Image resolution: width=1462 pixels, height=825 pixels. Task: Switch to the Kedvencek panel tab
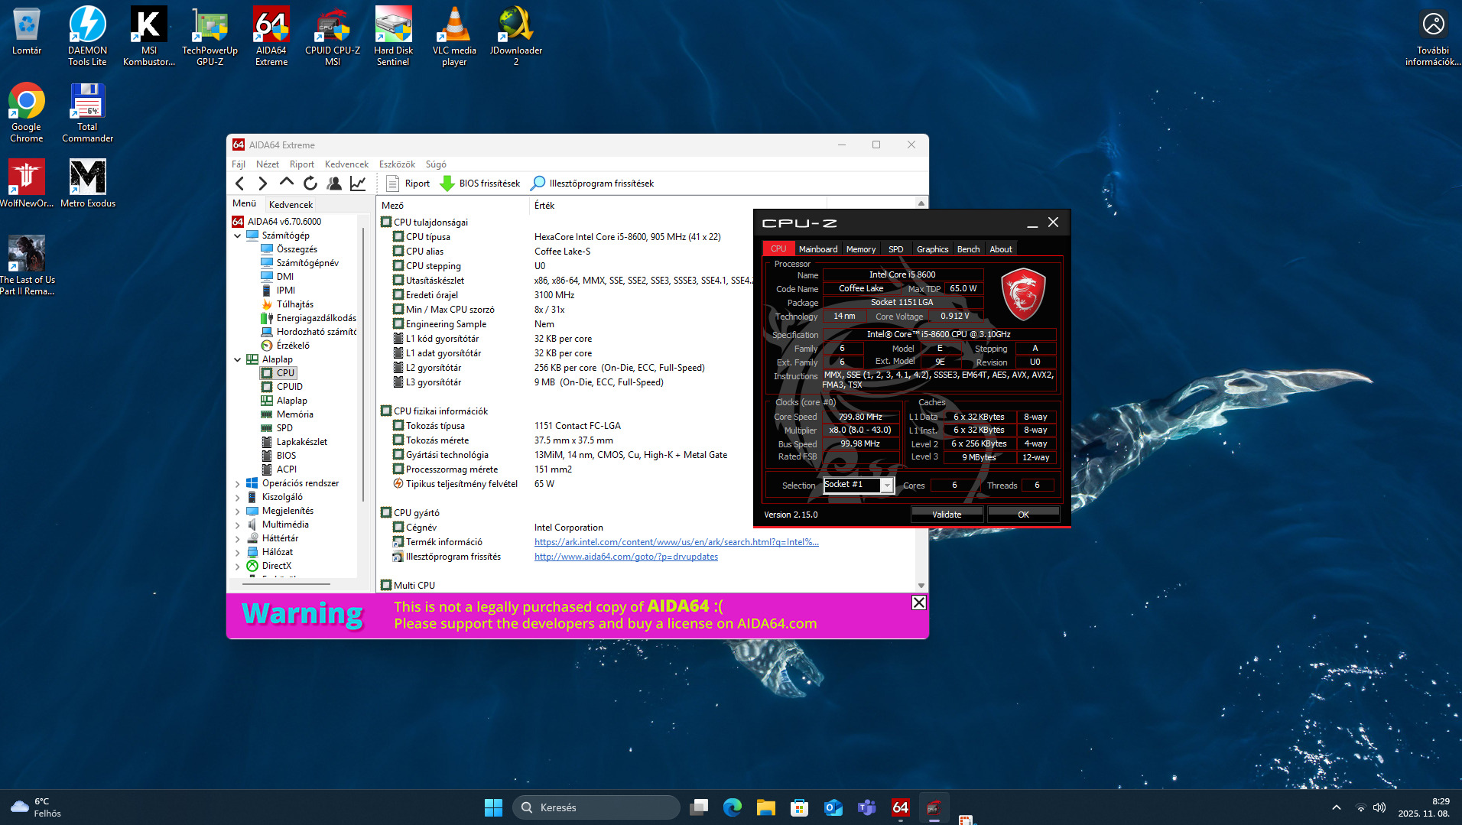click(x=291, y=205)
